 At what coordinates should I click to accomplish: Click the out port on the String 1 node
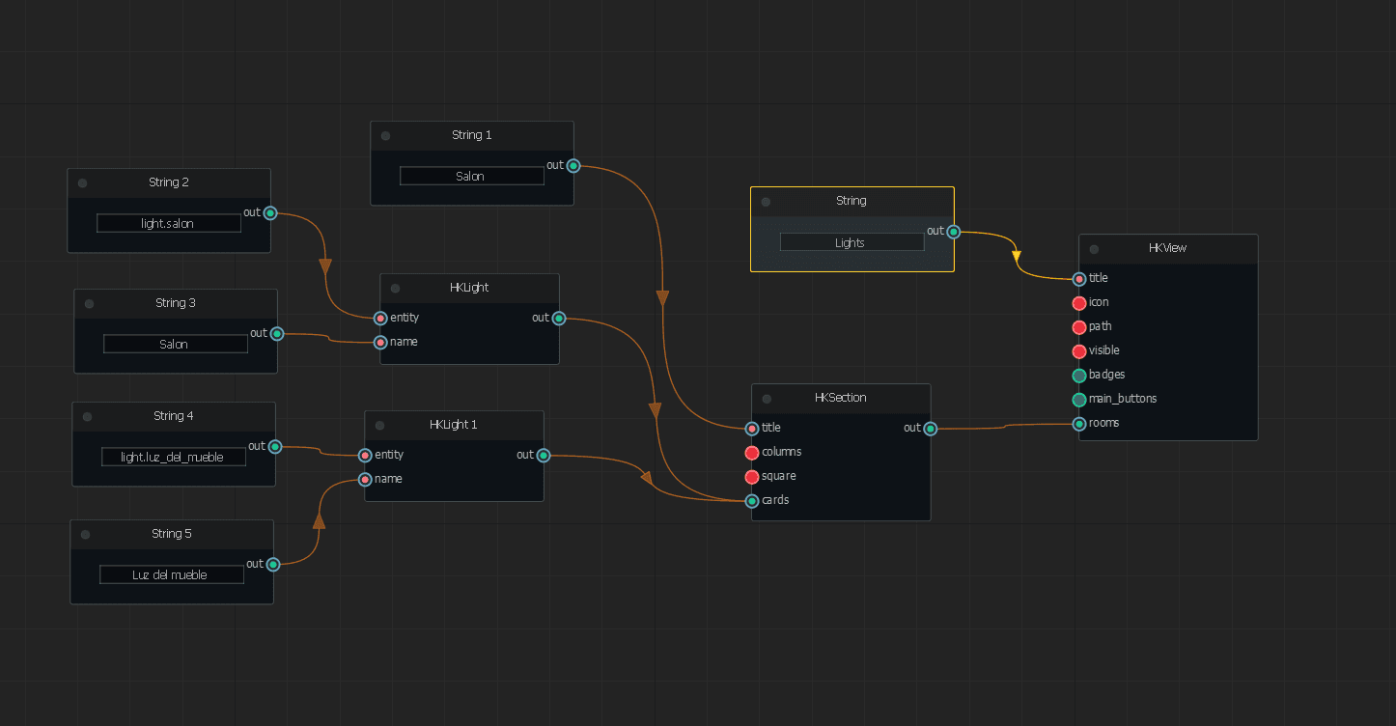coord(572,165)
